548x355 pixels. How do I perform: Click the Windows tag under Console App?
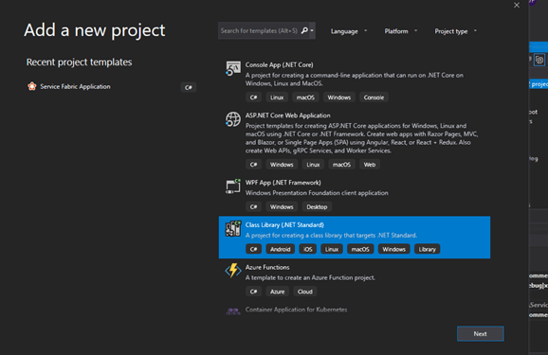pyautogui.click(x=339, y=98)
